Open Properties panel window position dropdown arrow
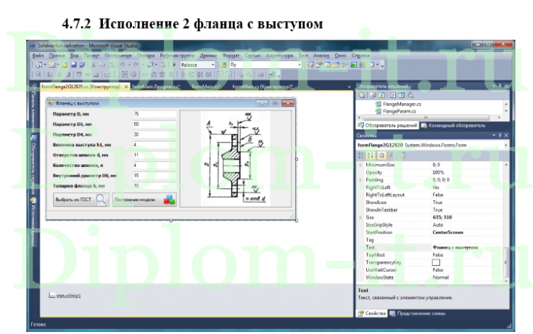 [494, 136]
